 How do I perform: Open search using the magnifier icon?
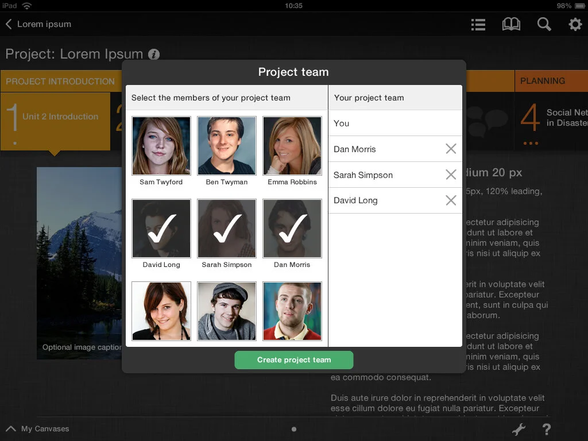pyautogui.click(x=544, y=24)
